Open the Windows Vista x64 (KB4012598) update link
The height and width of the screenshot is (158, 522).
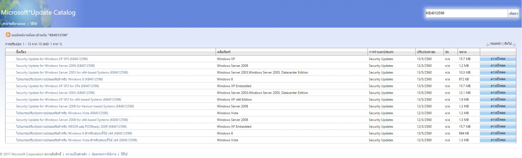click(x=77, y=140)
